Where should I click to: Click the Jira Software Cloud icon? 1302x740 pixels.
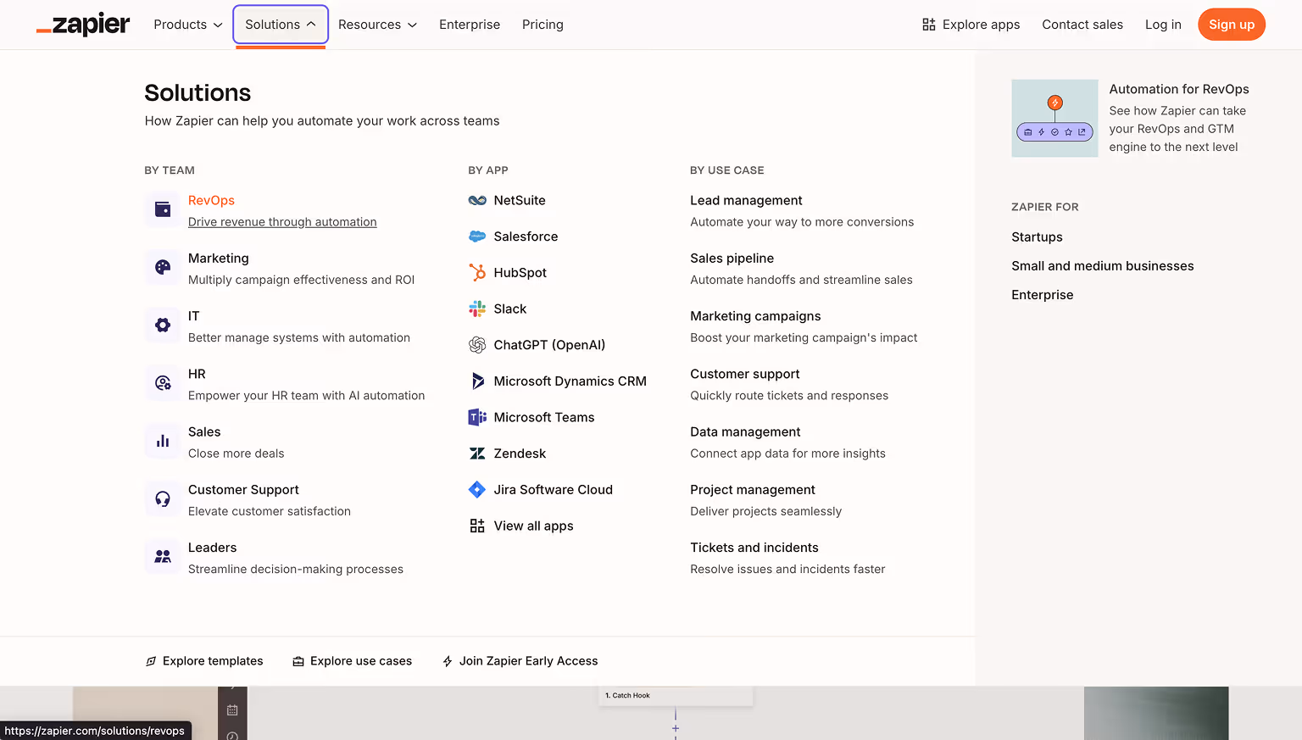[x=478, y=489]
